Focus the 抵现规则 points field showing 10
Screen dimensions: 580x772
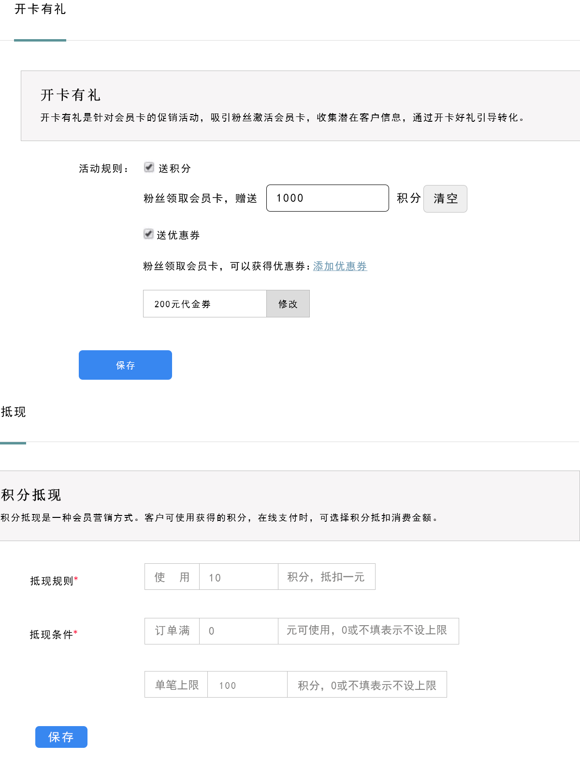[238, 577]
